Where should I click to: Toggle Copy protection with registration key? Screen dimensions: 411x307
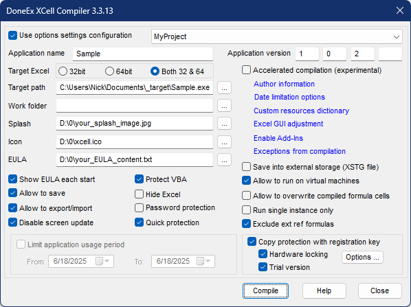click(252, 242)
